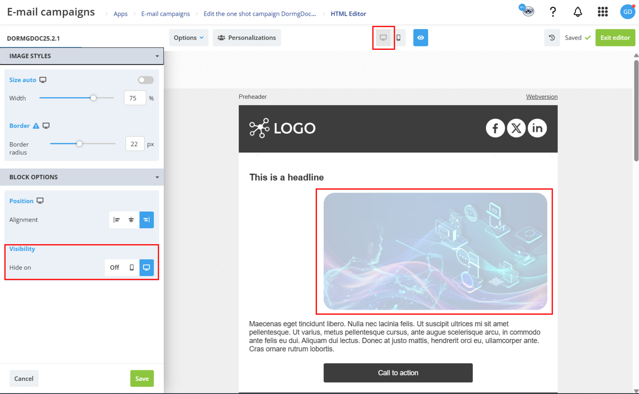This screenshot has height=394, width=639.
Task: Switch to mobile preview mode
Action: [x=399, y=37]
